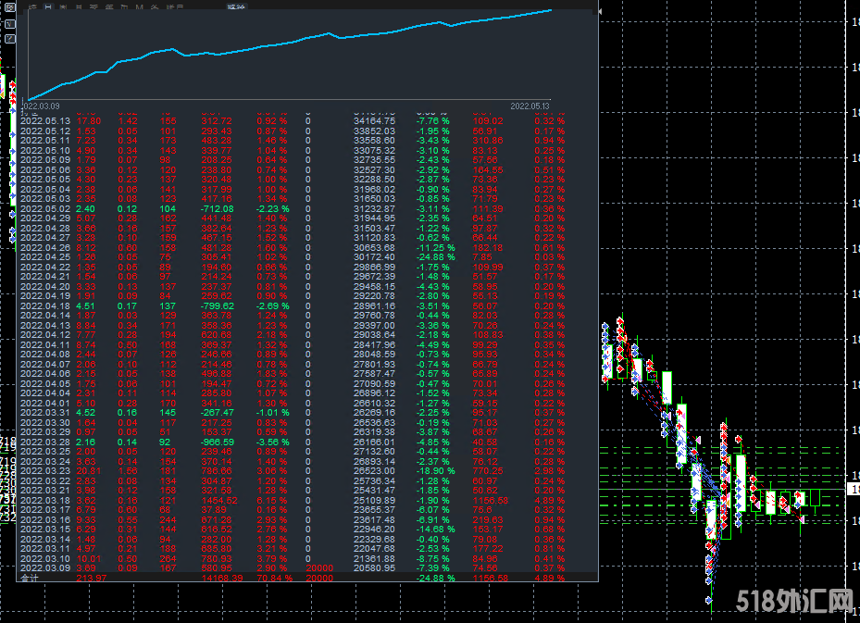Click the 2022.05.13 end date under the curve

pos(530,106)
